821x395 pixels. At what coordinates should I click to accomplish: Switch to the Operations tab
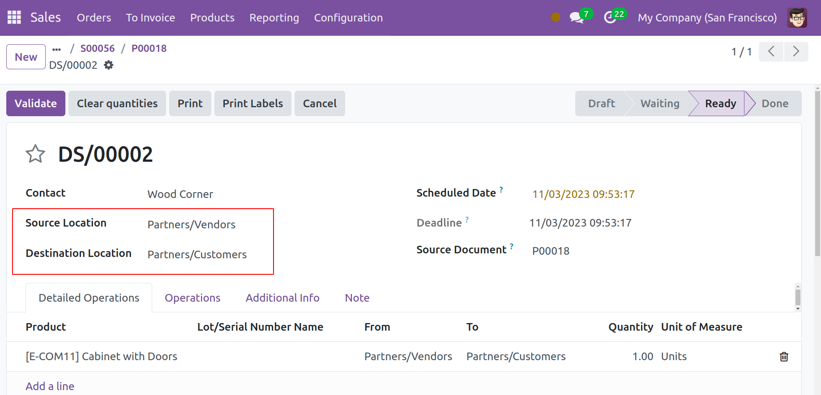click(x=192, y=298)
